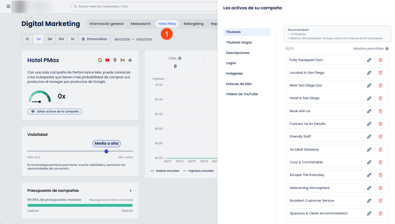Viewport: 395px width, 224px height.
Task: Edit the 'Fully-Equipped Gym' headline with the pencil
Action: [x=369, y=60]
